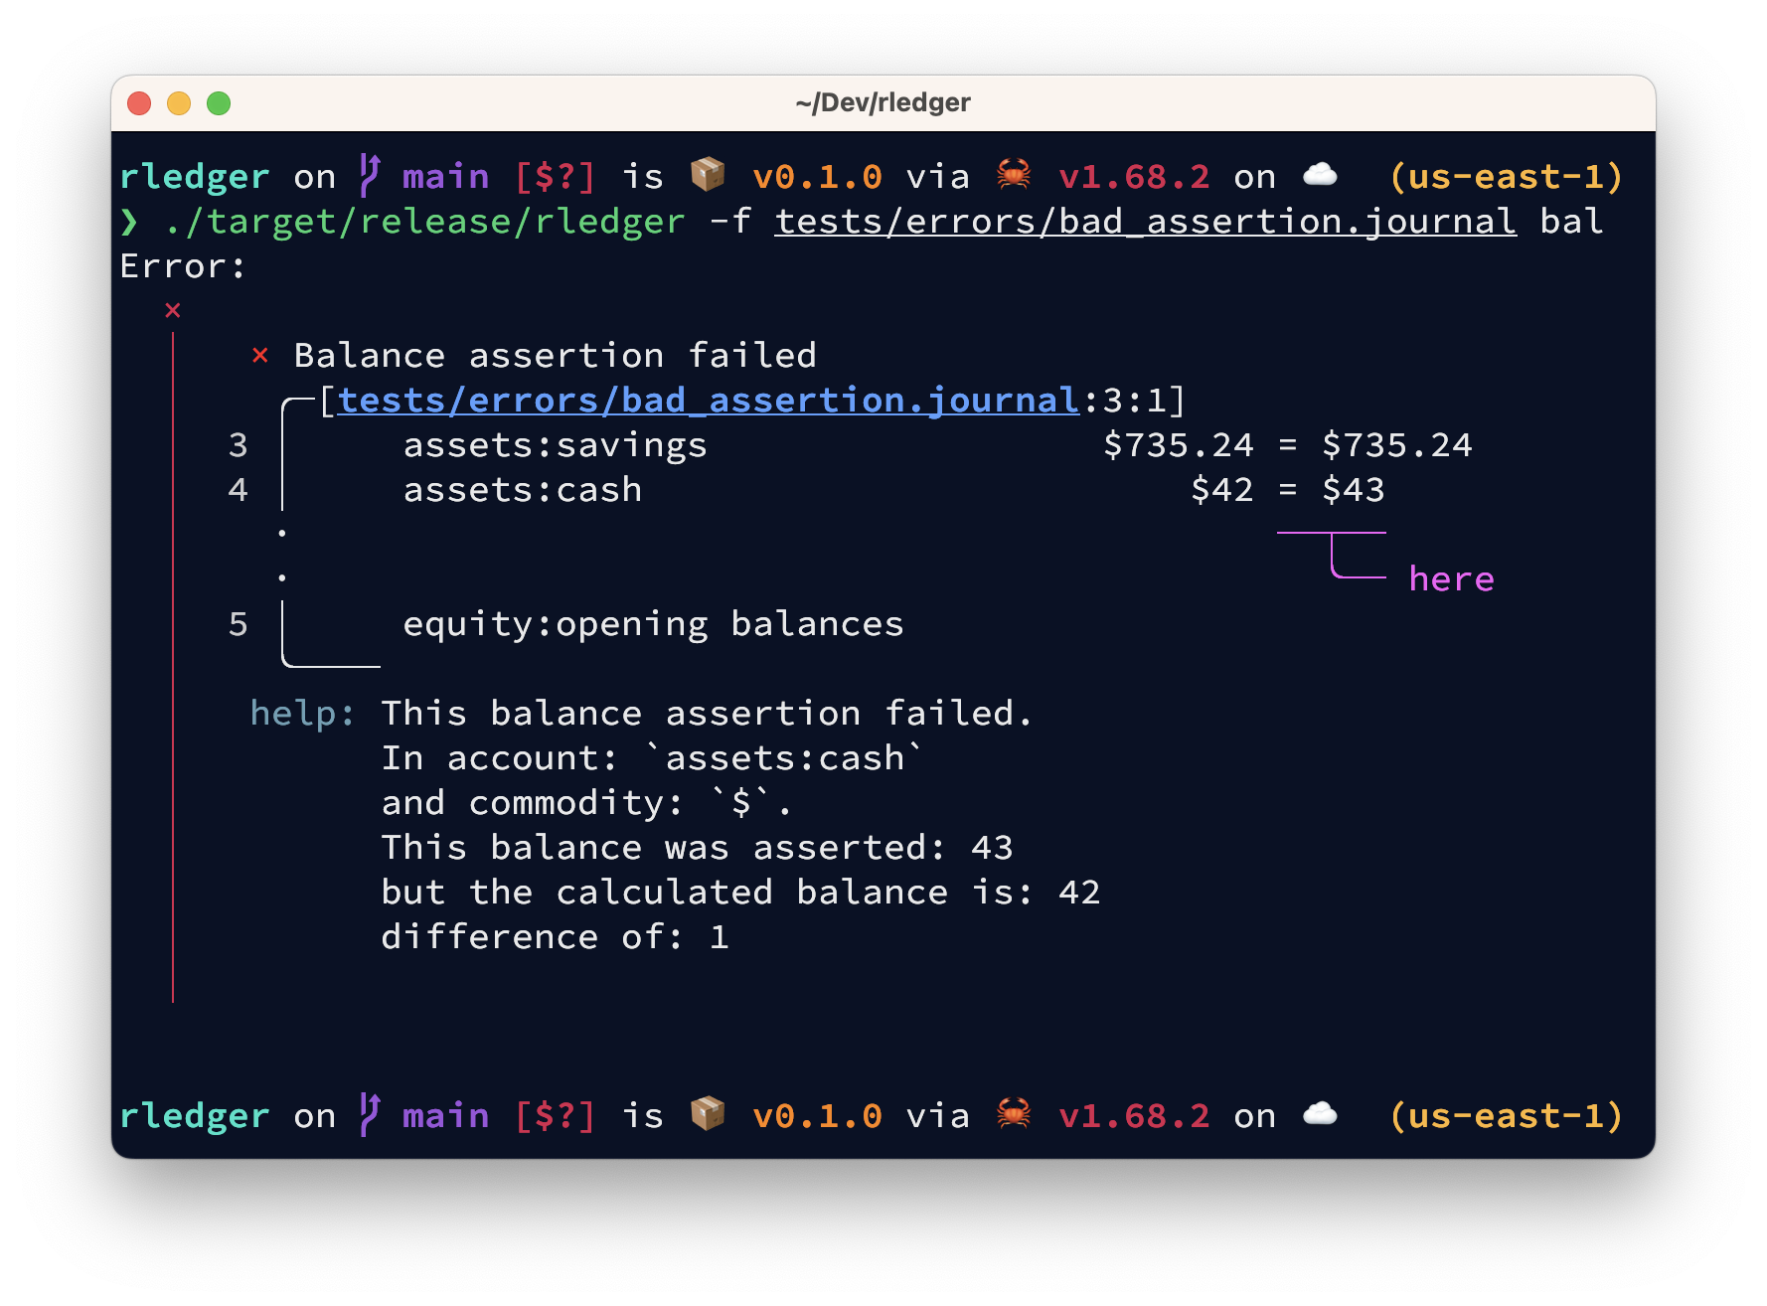Click the package emoji in top prompt

click(x=708, y=175)
